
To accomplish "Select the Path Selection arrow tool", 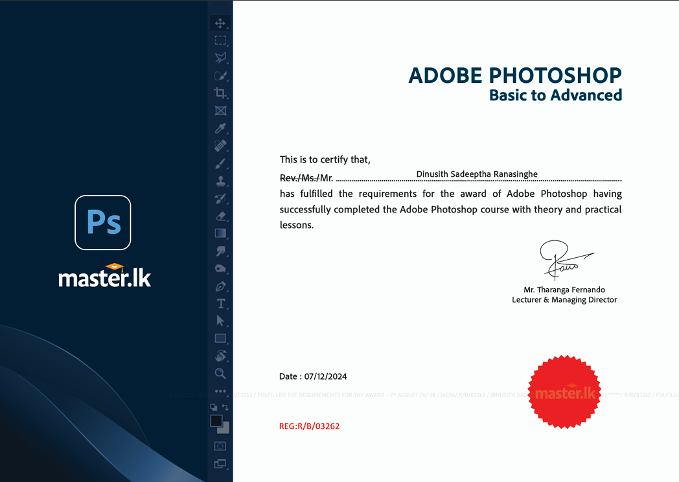I will pos(220,321).
